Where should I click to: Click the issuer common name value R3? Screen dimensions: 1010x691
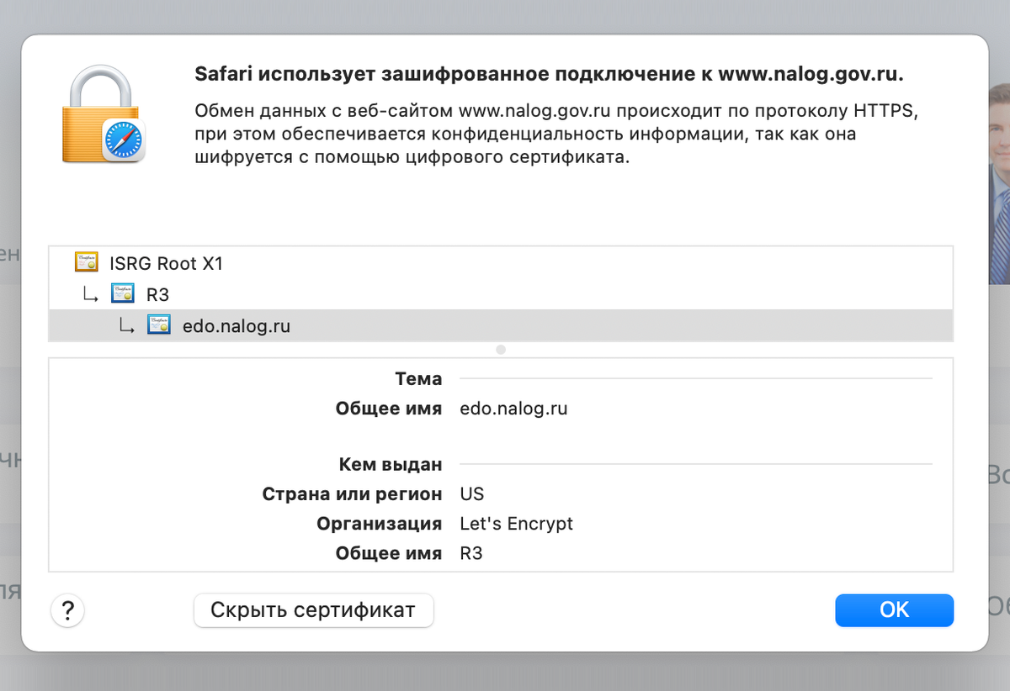(x=471, y=554)
